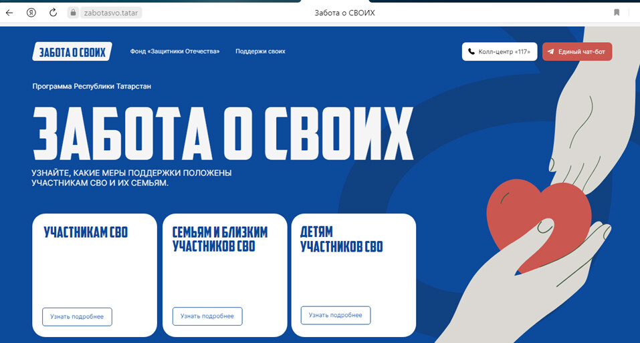Click the paper plane icon on the chat-bot button
This screenshot has height=343, width=640.
click(551, 51)
